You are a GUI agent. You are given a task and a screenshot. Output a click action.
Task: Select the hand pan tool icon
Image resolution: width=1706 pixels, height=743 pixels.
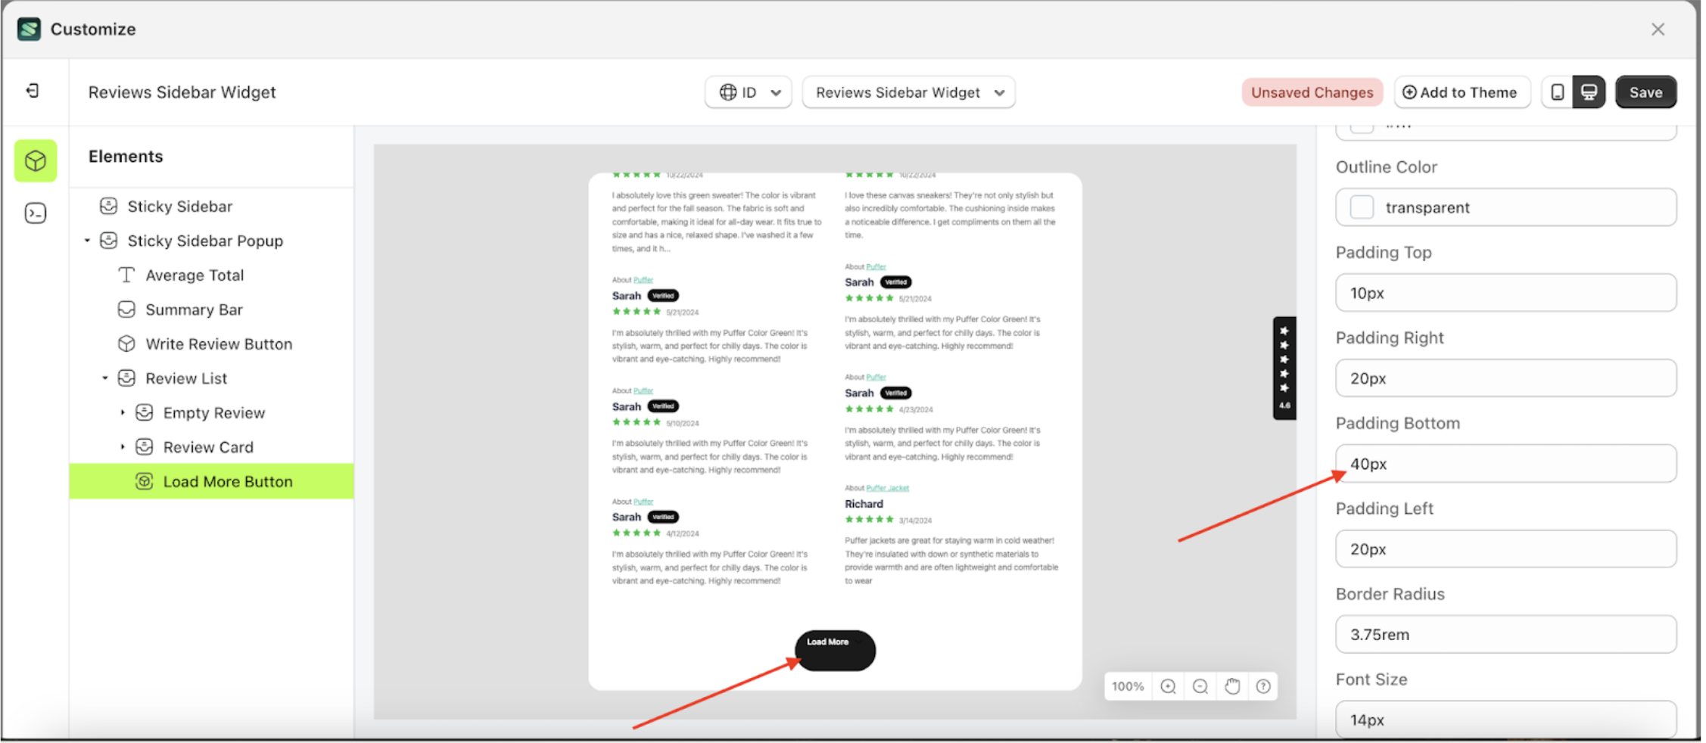click(x=1232, y=686)
